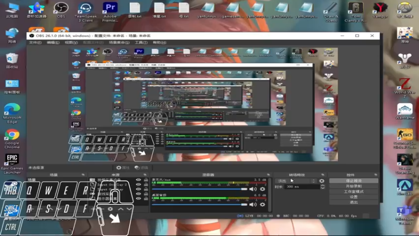Image resolution: width=419 pixels, height=236 pixels.
Task: Adjust the 桌面音频 volume slider
Action: [x=200, y=205]
